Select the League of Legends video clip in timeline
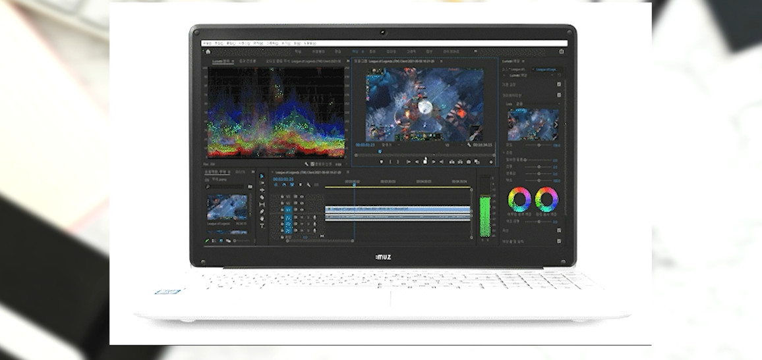 398,209
